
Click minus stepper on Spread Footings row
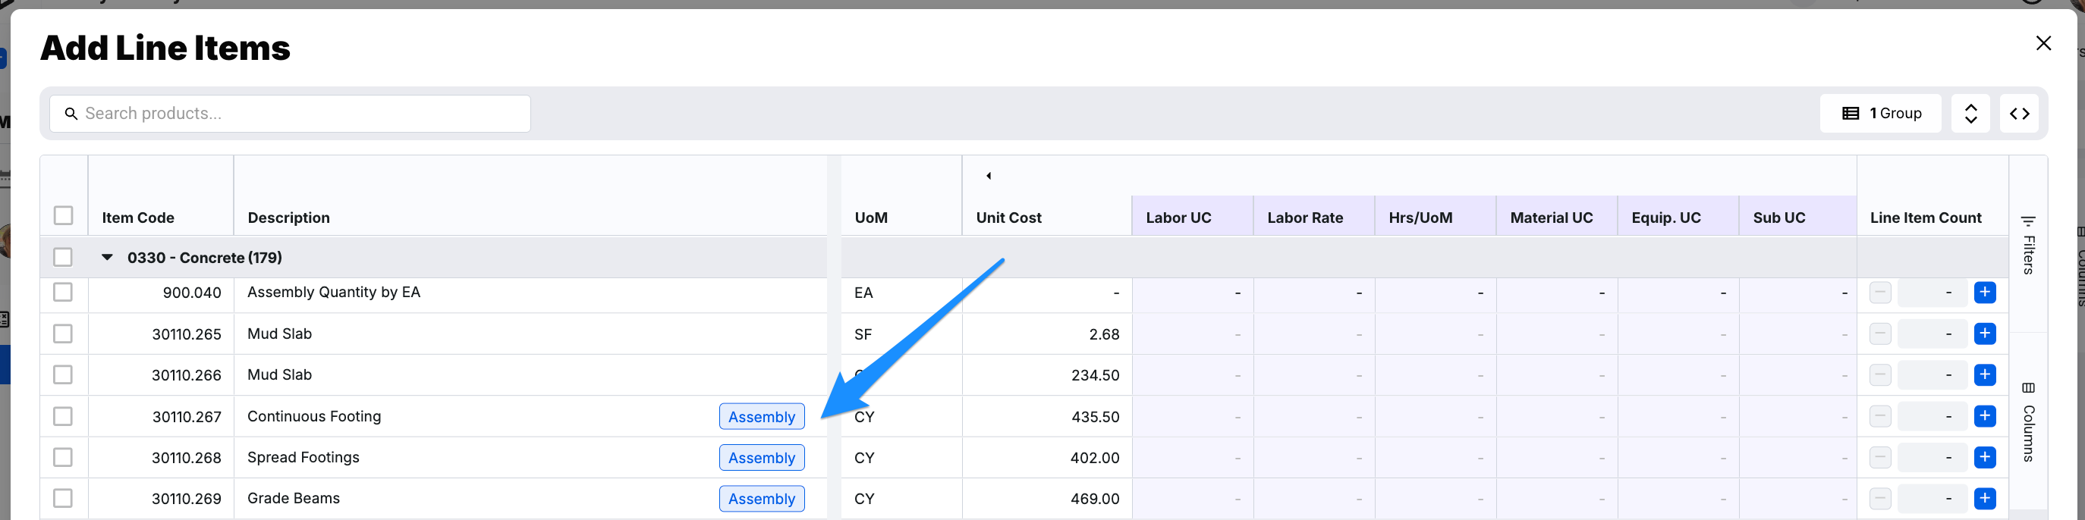point(1879,457)
